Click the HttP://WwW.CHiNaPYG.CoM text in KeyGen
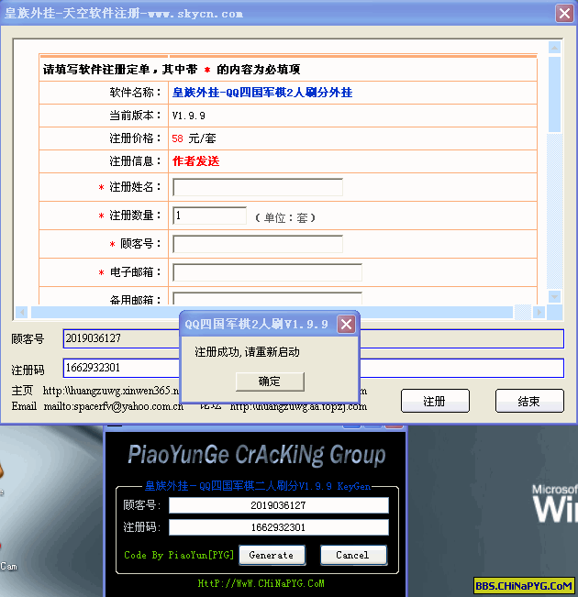578x597 pixels. [261, 583]
